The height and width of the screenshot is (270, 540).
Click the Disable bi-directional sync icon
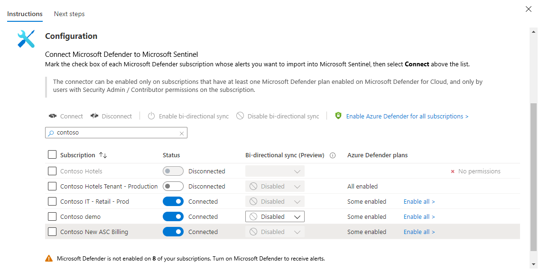pos(240,116)
